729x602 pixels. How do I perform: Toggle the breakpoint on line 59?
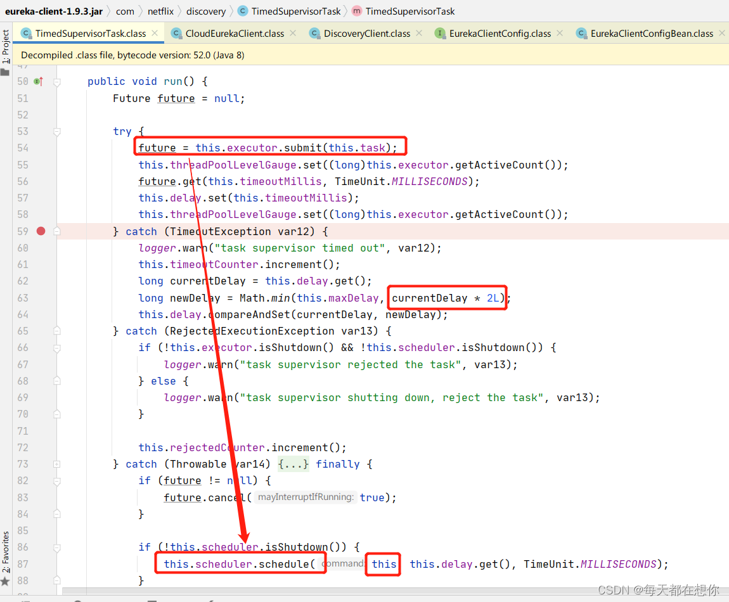(x=41, y=231)
